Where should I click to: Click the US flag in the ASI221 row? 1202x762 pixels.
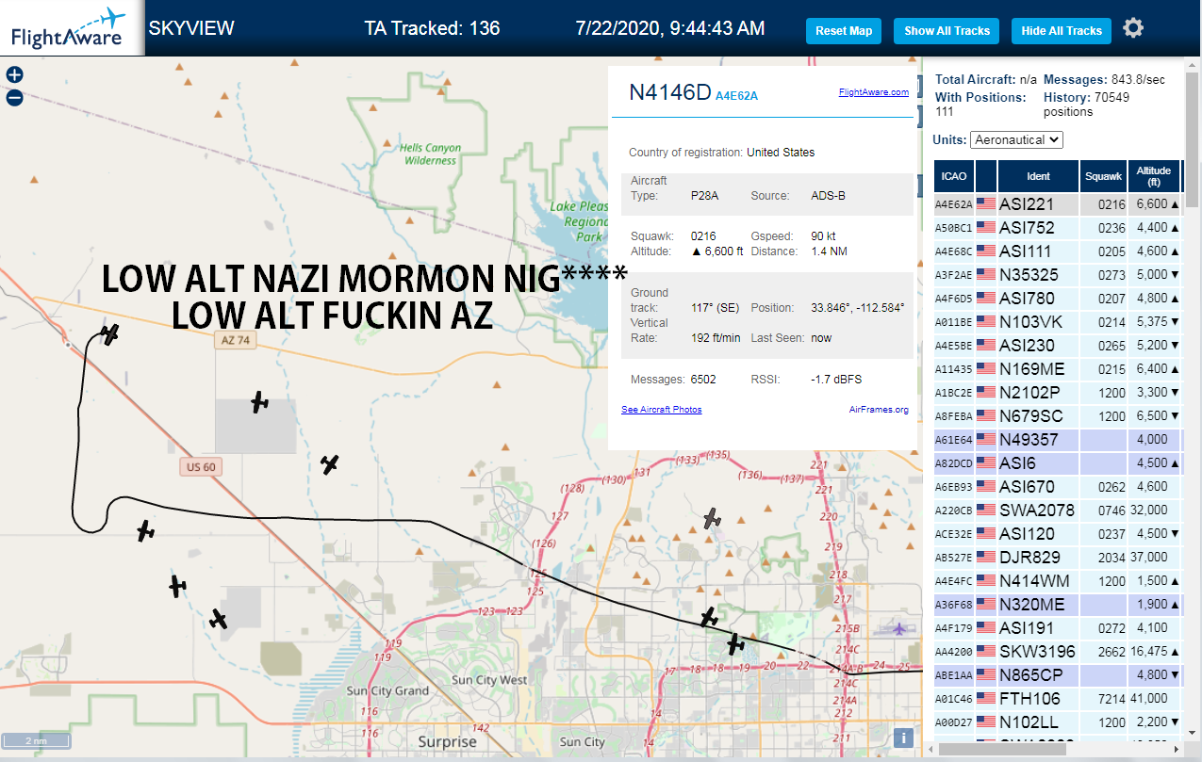tap(986, 203)
